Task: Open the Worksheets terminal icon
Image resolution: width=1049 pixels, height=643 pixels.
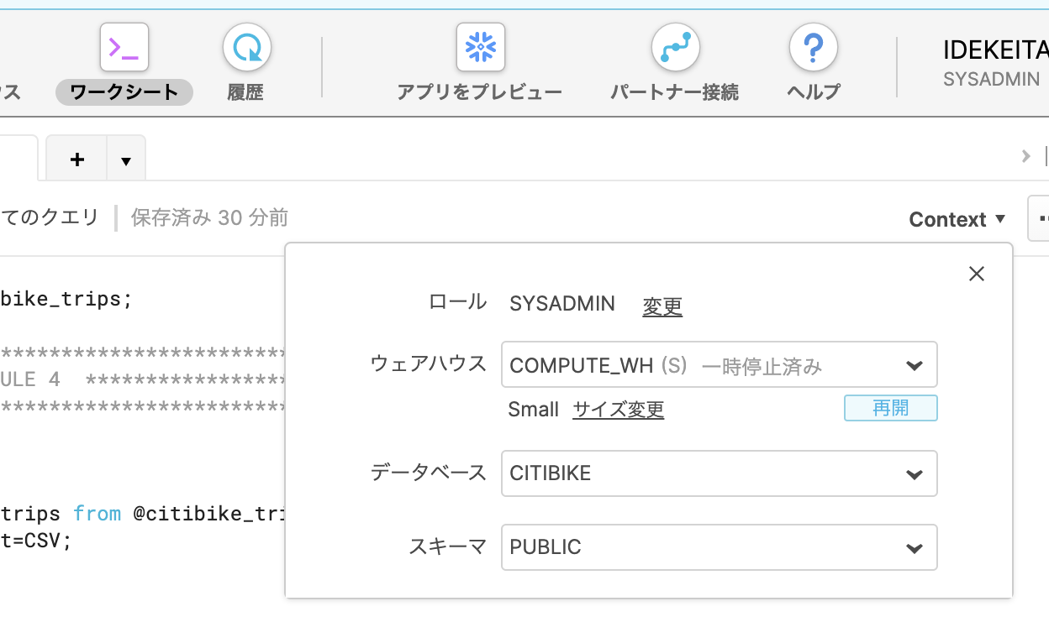Action: pyautogui.click(x=124, y=47)
